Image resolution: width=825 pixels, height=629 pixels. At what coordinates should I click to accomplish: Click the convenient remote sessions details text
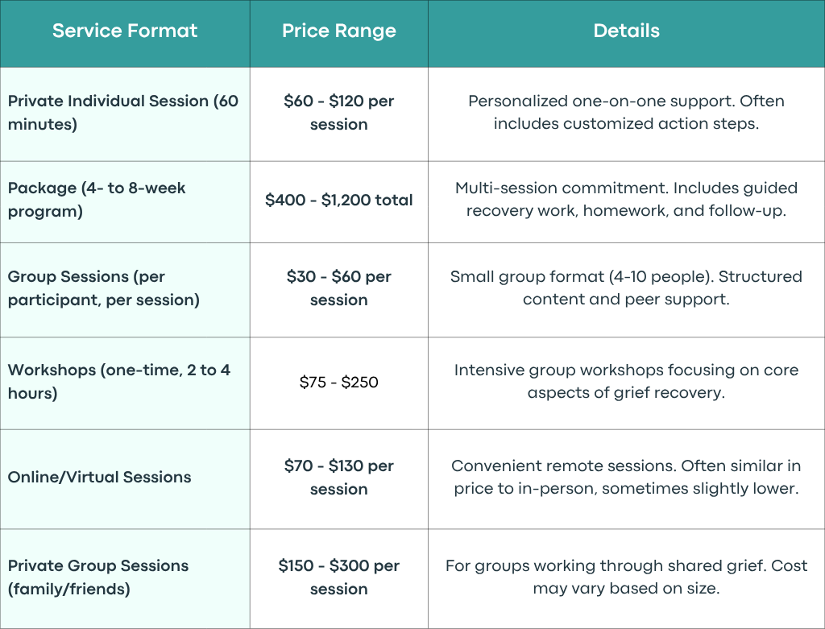(626, 477)
